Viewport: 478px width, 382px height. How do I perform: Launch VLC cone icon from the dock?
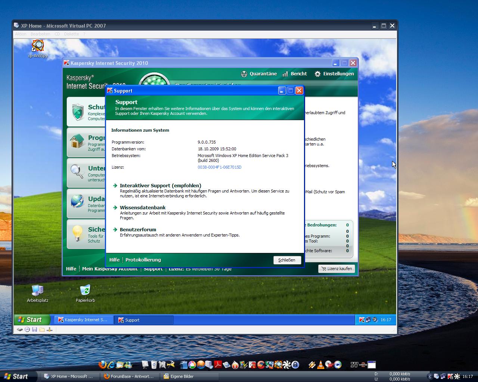click(320, 365)
